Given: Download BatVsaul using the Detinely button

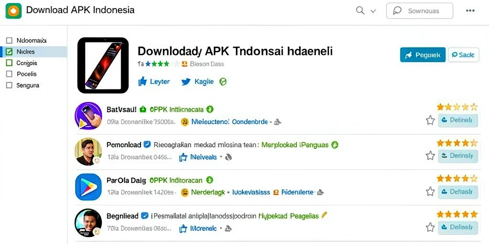Looking at the screenshot, I should tap(458, 121).
